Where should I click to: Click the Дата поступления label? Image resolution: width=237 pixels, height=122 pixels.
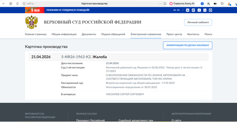coord(72,63)
